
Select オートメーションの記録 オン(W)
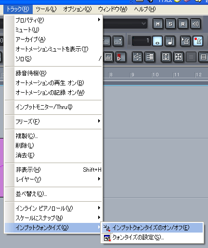point(53,93)
